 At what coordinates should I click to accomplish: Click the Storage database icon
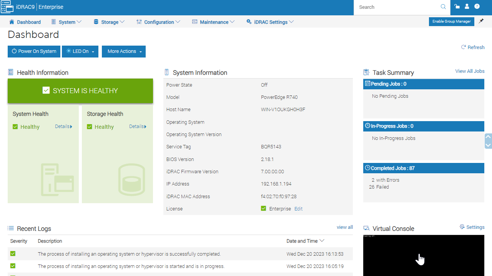click(x=96, y=22)
